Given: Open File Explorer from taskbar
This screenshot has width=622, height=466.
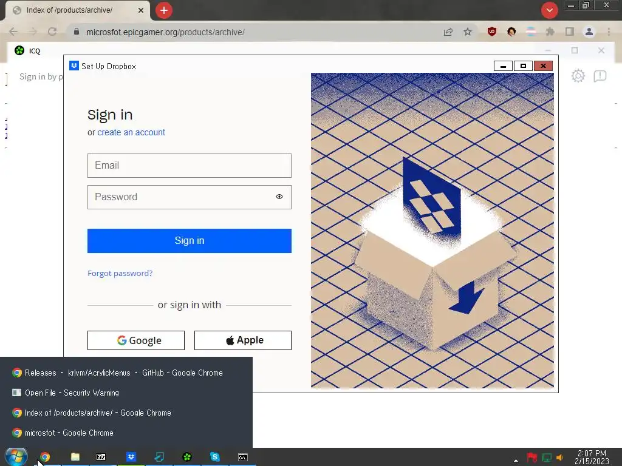Looking at the screenshot, I should point(75,457).
